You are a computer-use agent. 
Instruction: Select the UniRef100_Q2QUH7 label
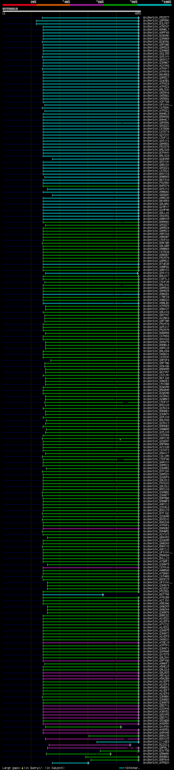[156, 441]
